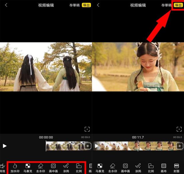
Task: Open the 封面 cover tool
Action: tap(177, 168)
